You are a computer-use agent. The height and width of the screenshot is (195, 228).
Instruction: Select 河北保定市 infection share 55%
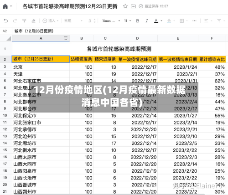point(212,116)
